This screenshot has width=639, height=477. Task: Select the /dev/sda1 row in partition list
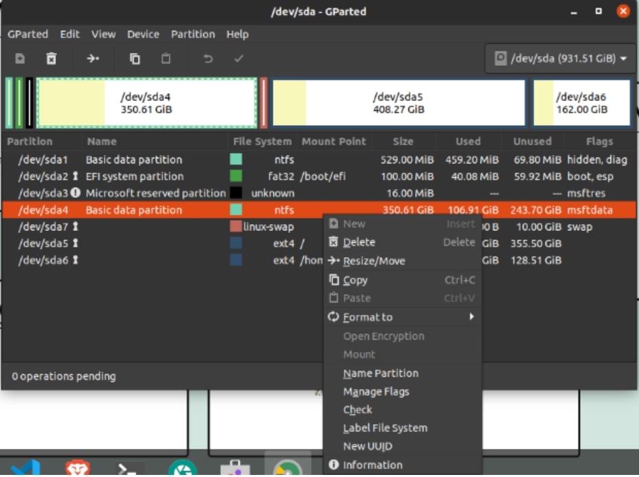pyautogui.click(x=319, y=160)
